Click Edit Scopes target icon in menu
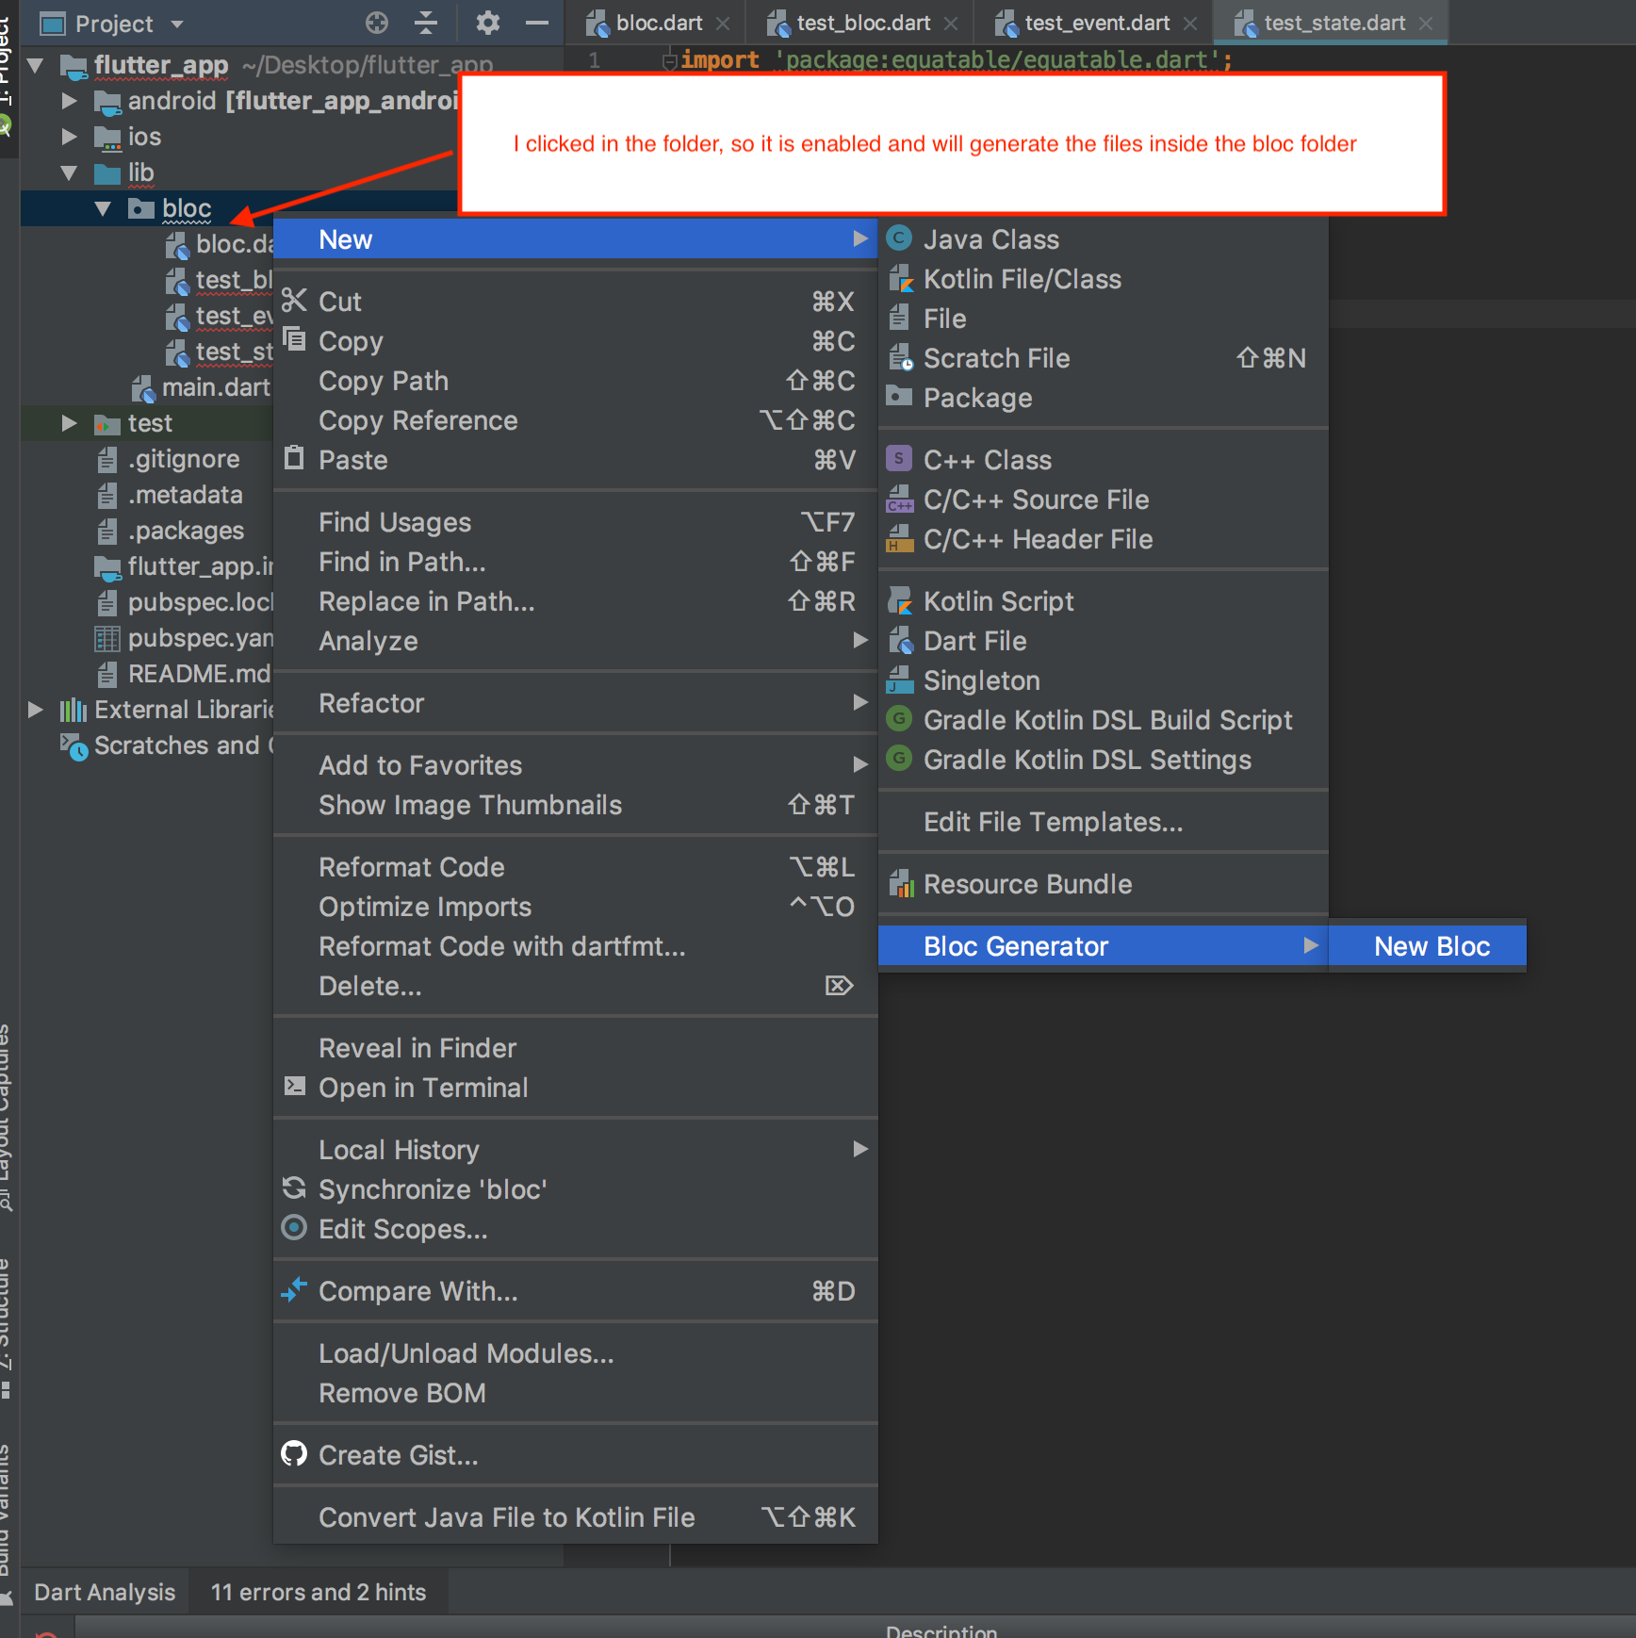The width and height of the screenshot is (1636, 1638). tap(294, 1228)
